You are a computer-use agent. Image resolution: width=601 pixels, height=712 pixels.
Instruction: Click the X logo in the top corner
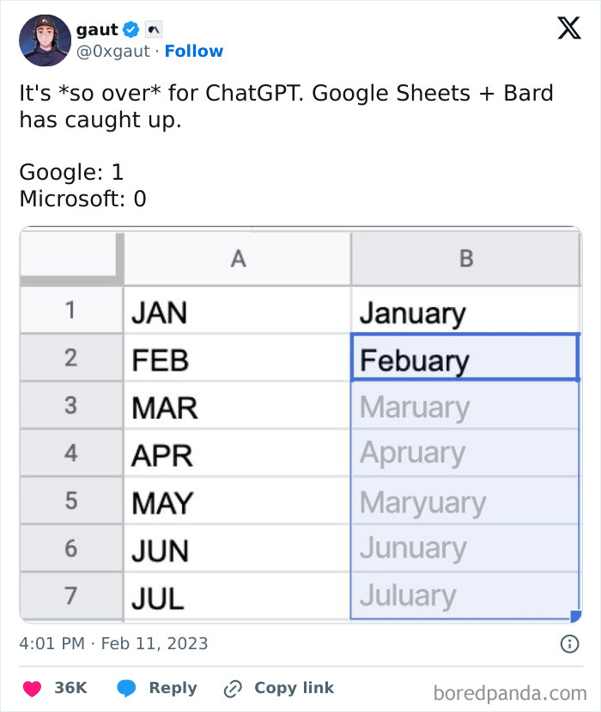pyautogui.click(x=568, y=28)
